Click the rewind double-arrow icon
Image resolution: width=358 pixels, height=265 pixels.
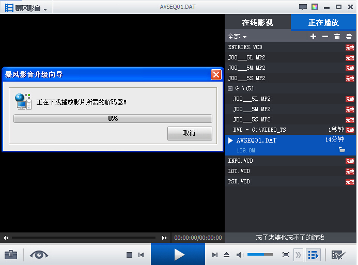(6, 238)
